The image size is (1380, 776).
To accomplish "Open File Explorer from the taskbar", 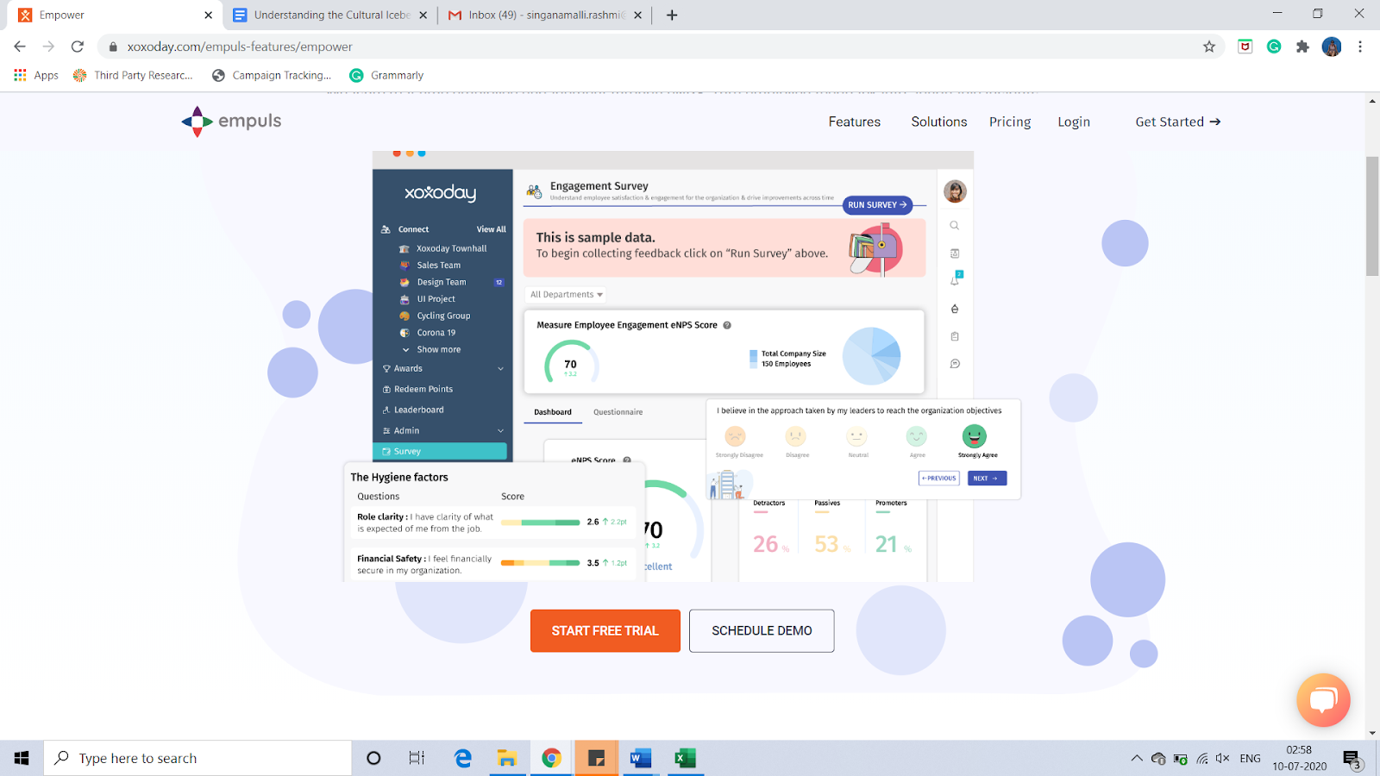I will point(506,758).
